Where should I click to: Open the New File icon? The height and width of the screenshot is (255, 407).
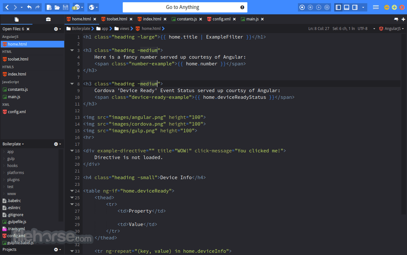pyautogui.click(x=48, y=7)
